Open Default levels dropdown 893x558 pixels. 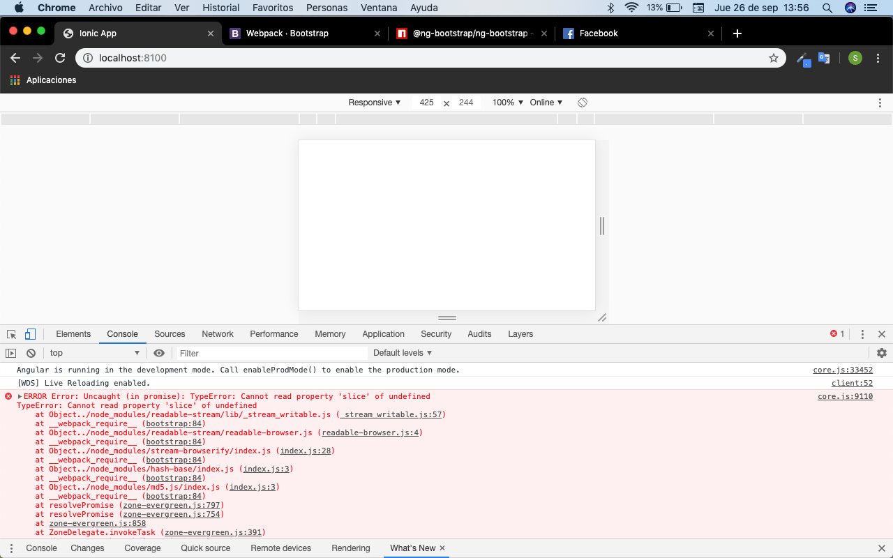pyautogui.click(x=403, y=353)
